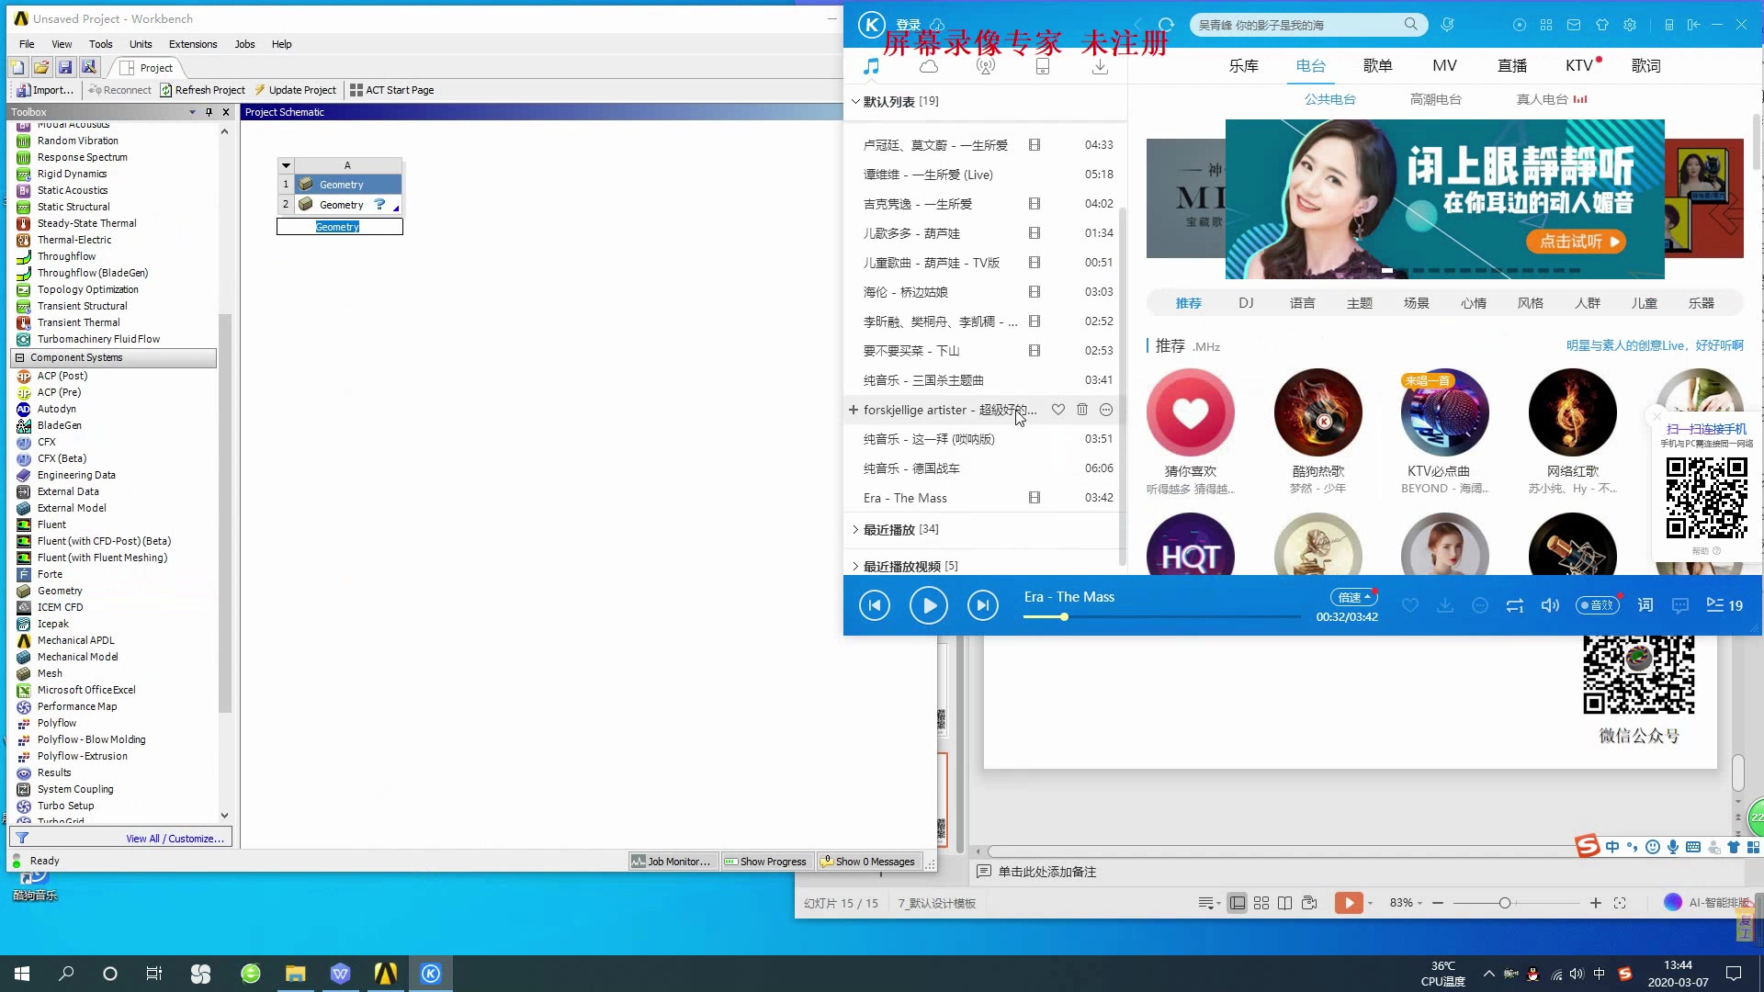1764x992 pixels.
Task: Click the Toolbox vertical scrollbar
Action: [x=225, y=513]
